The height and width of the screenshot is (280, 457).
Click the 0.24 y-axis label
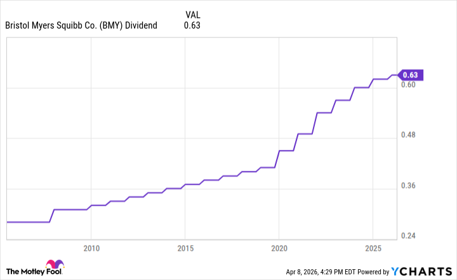point(409,237)
